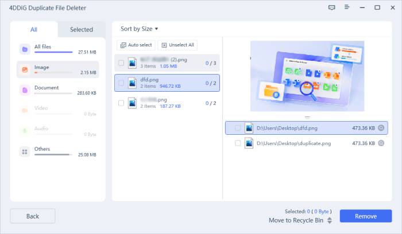The width and height of the screenshot is (402, 234).
Task: Click the All files size bar
Action: [53, 52]
